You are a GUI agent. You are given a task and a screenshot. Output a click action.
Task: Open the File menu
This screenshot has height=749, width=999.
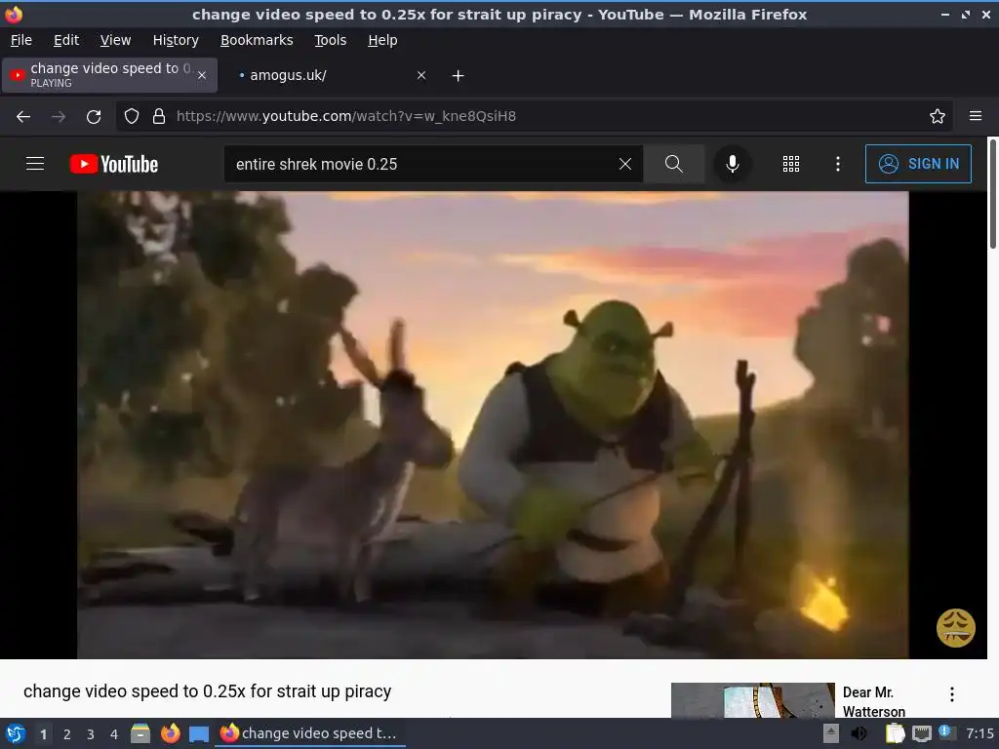21,40
